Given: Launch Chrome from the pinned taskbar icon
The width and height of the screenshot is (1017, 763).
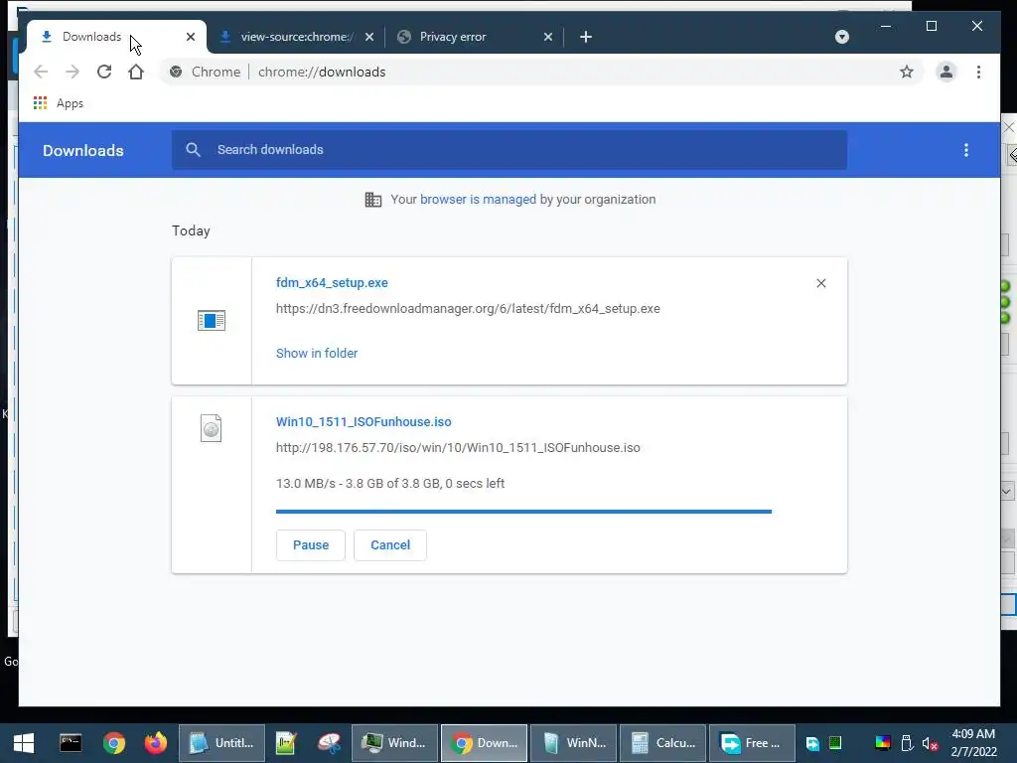Looking at the screenshot, I should [x=113, y=743].
